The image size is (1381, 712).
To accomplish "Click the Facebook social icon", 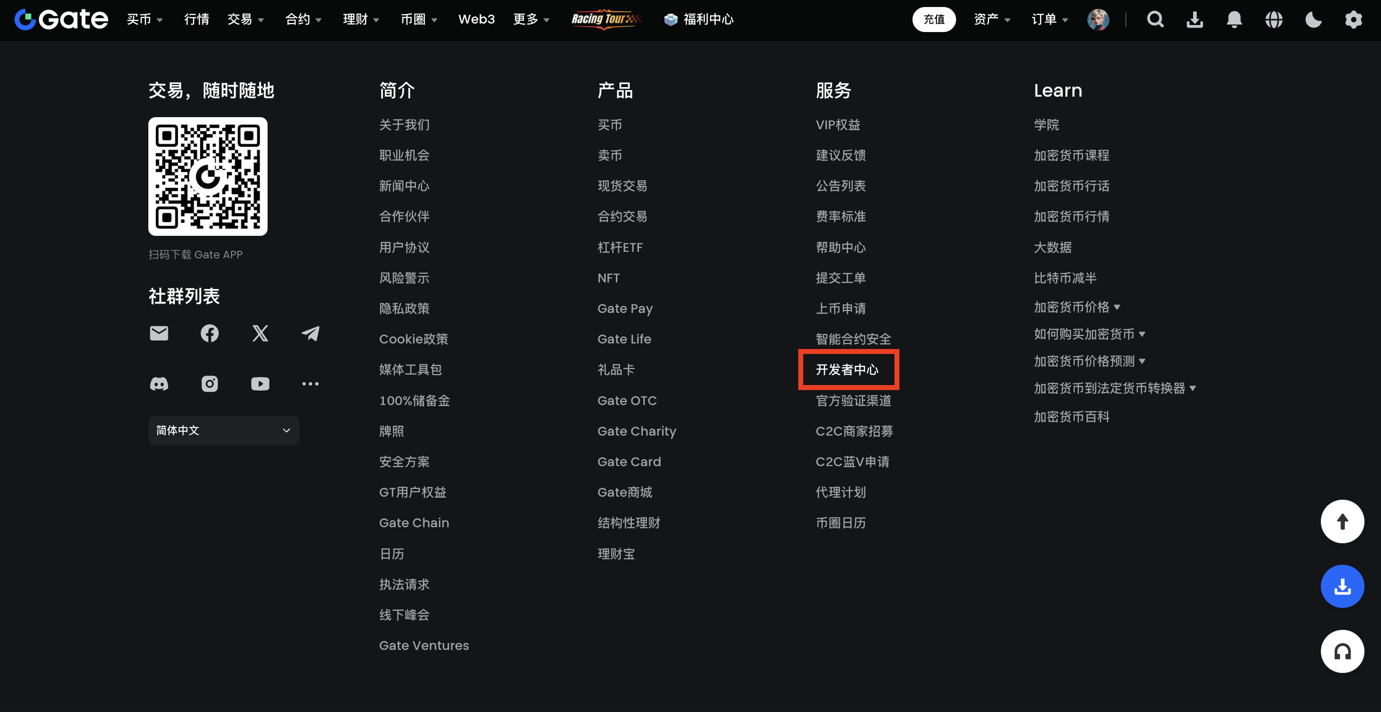I will point(209,333).
